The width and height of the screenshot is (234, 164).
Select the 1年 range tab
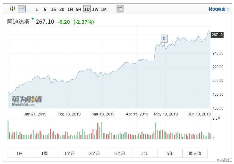[145, 153]
